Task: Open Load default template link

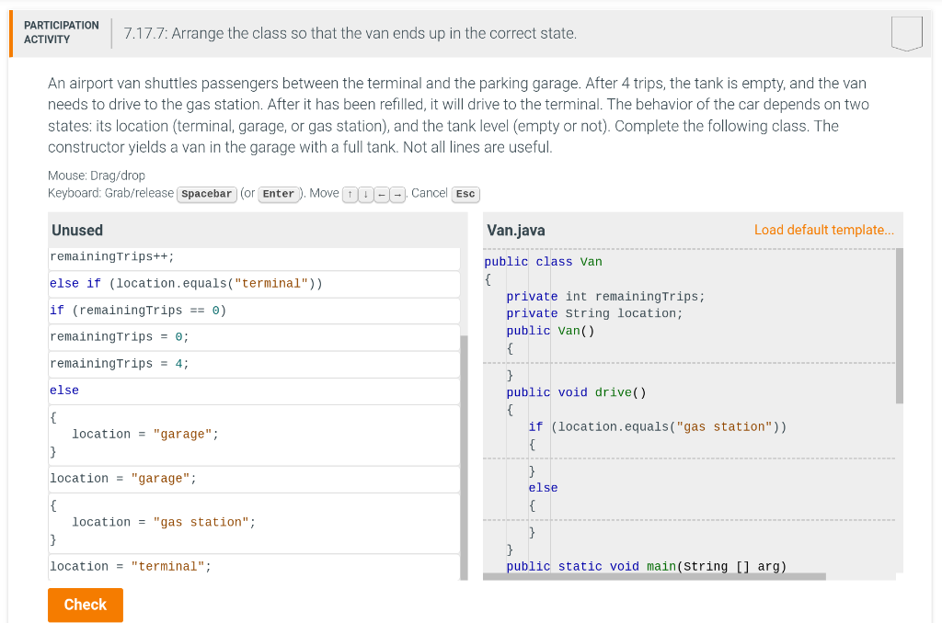Action: [823, 230]
